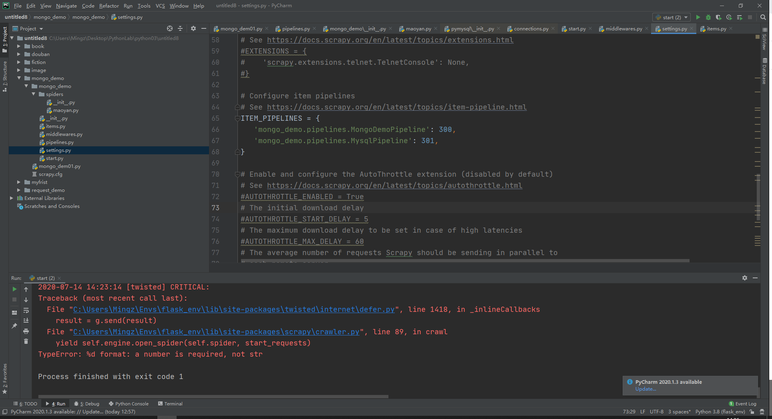Print the Run console output

click(x=26, y=331)
